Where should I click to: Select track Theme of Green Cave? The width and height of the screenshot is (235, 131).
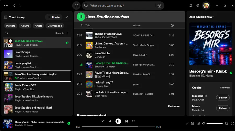pos(130,35)
